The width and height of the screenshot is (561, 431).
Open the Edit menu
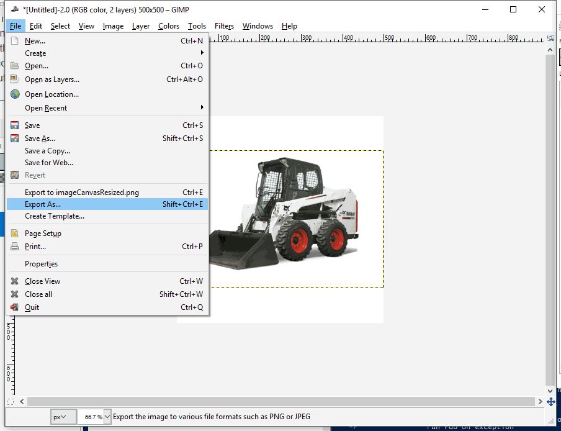(x=36, y=26)
